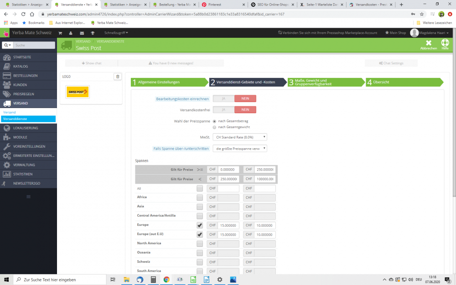
Task: Open the shopping cart icon in header
Action: tap(60, 33)
